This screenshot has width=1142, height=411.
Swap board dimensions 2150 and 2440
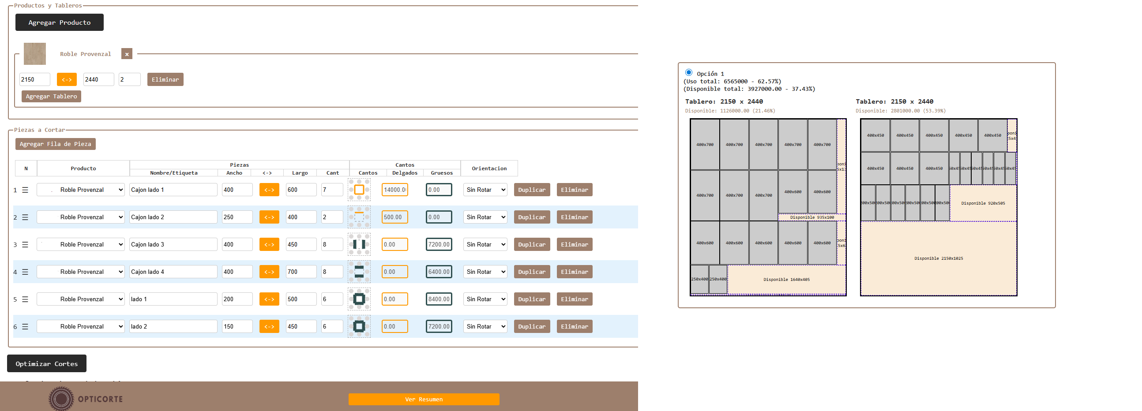click(x=67, y=80)
